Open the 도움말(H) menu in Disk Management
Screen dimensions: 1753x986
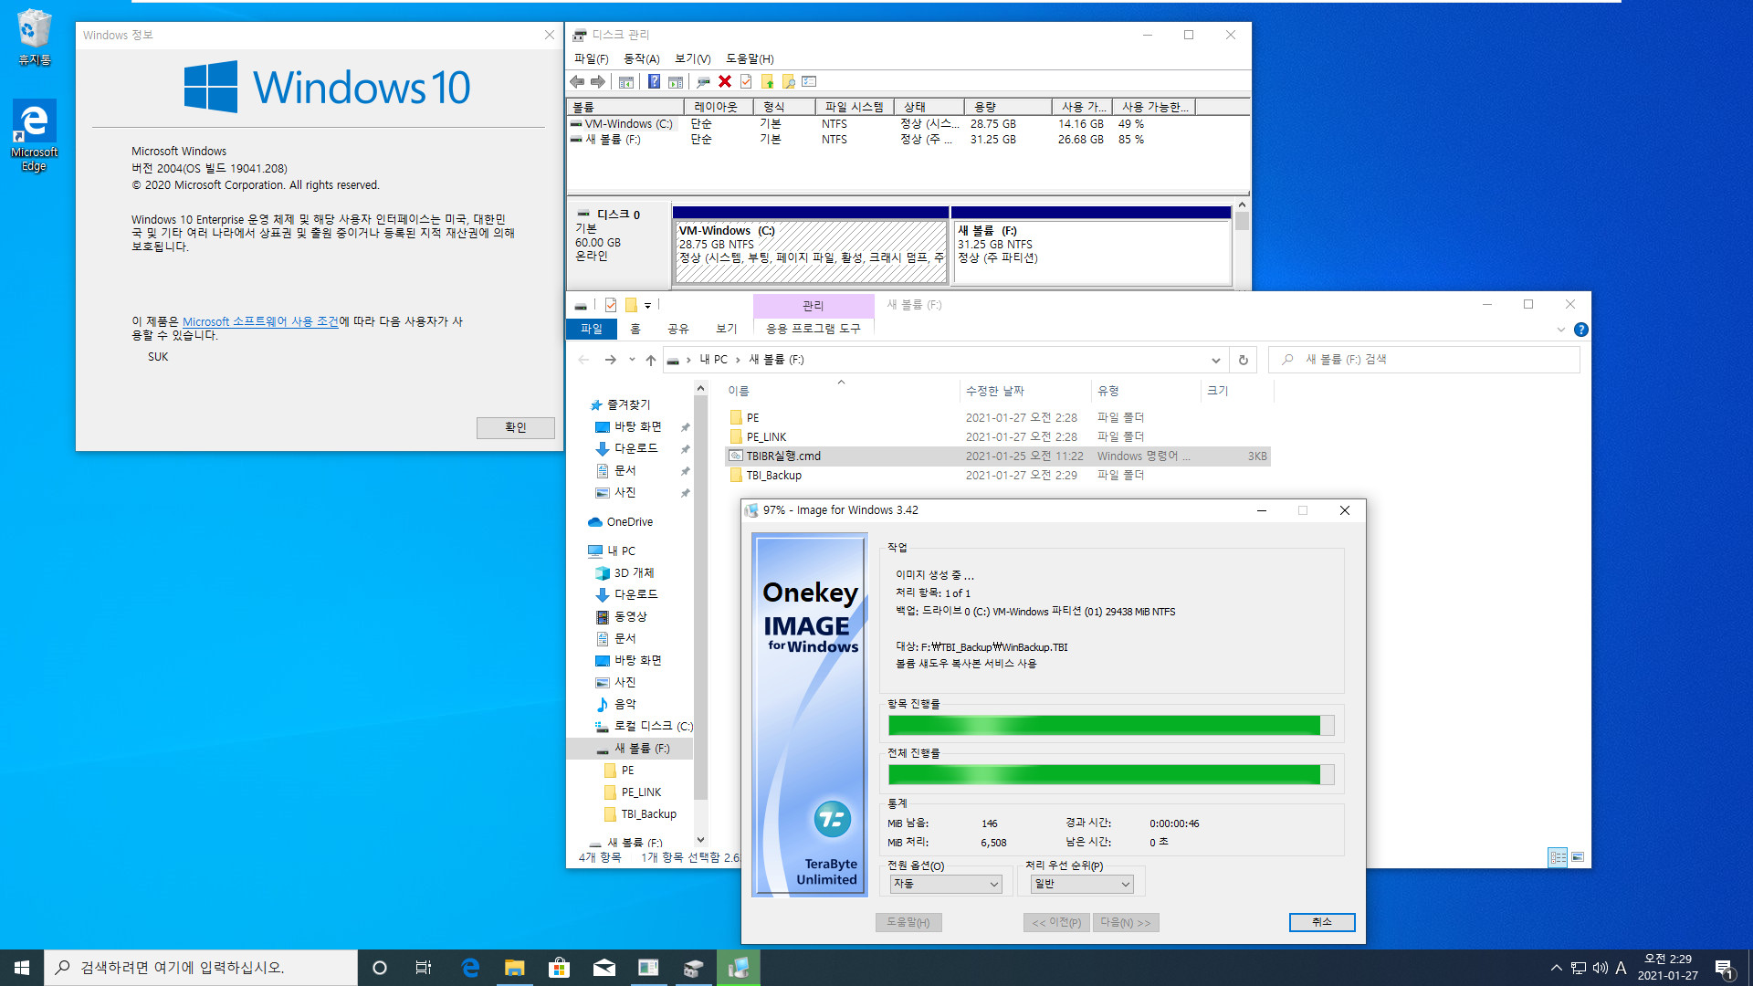[x=751, y=58]
